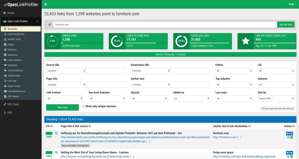This screenshot has width=299, height=159.
Task: Click the News and Media > Newspapers tag
Action: pyautogui.click(x=75, y=146)
